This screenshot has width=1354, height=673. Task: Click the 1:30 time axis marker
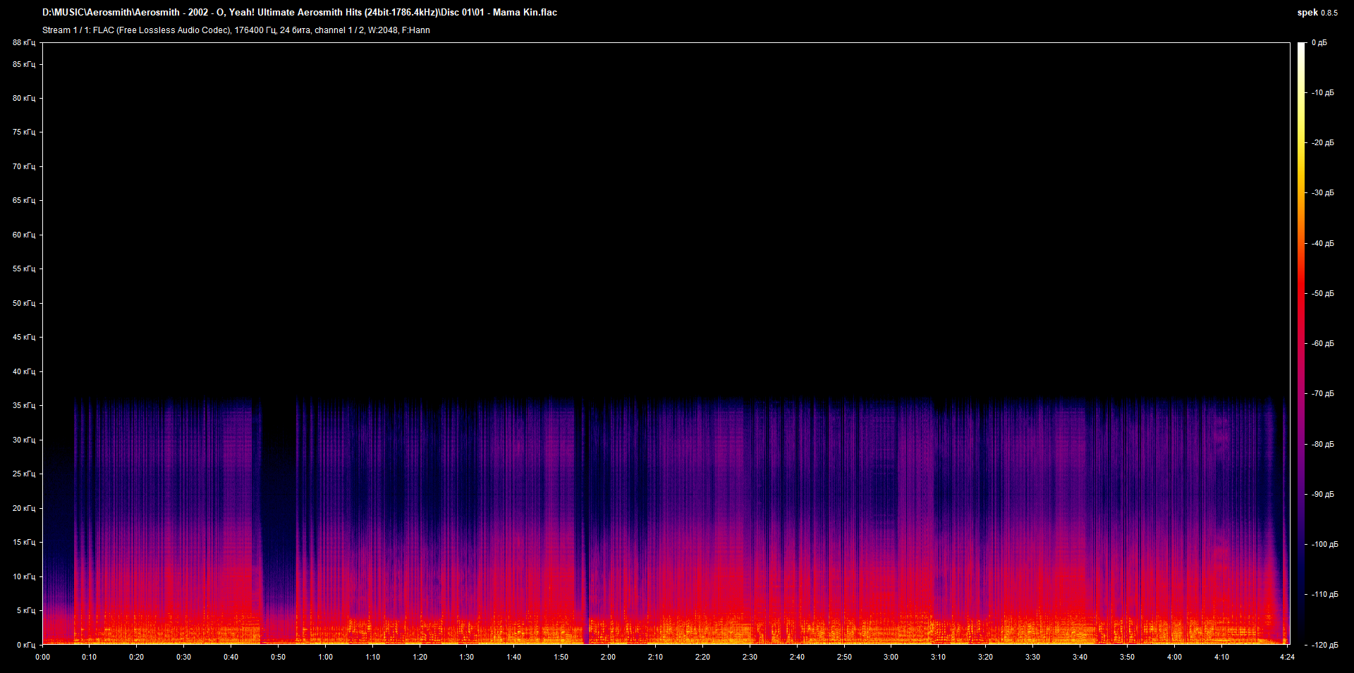tap(466, 657)
